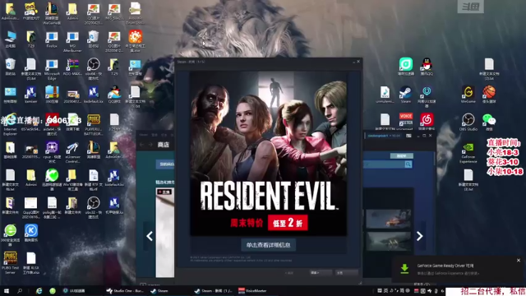
Task: Open the green turtle accelerator icon
Action: point(52,179)
